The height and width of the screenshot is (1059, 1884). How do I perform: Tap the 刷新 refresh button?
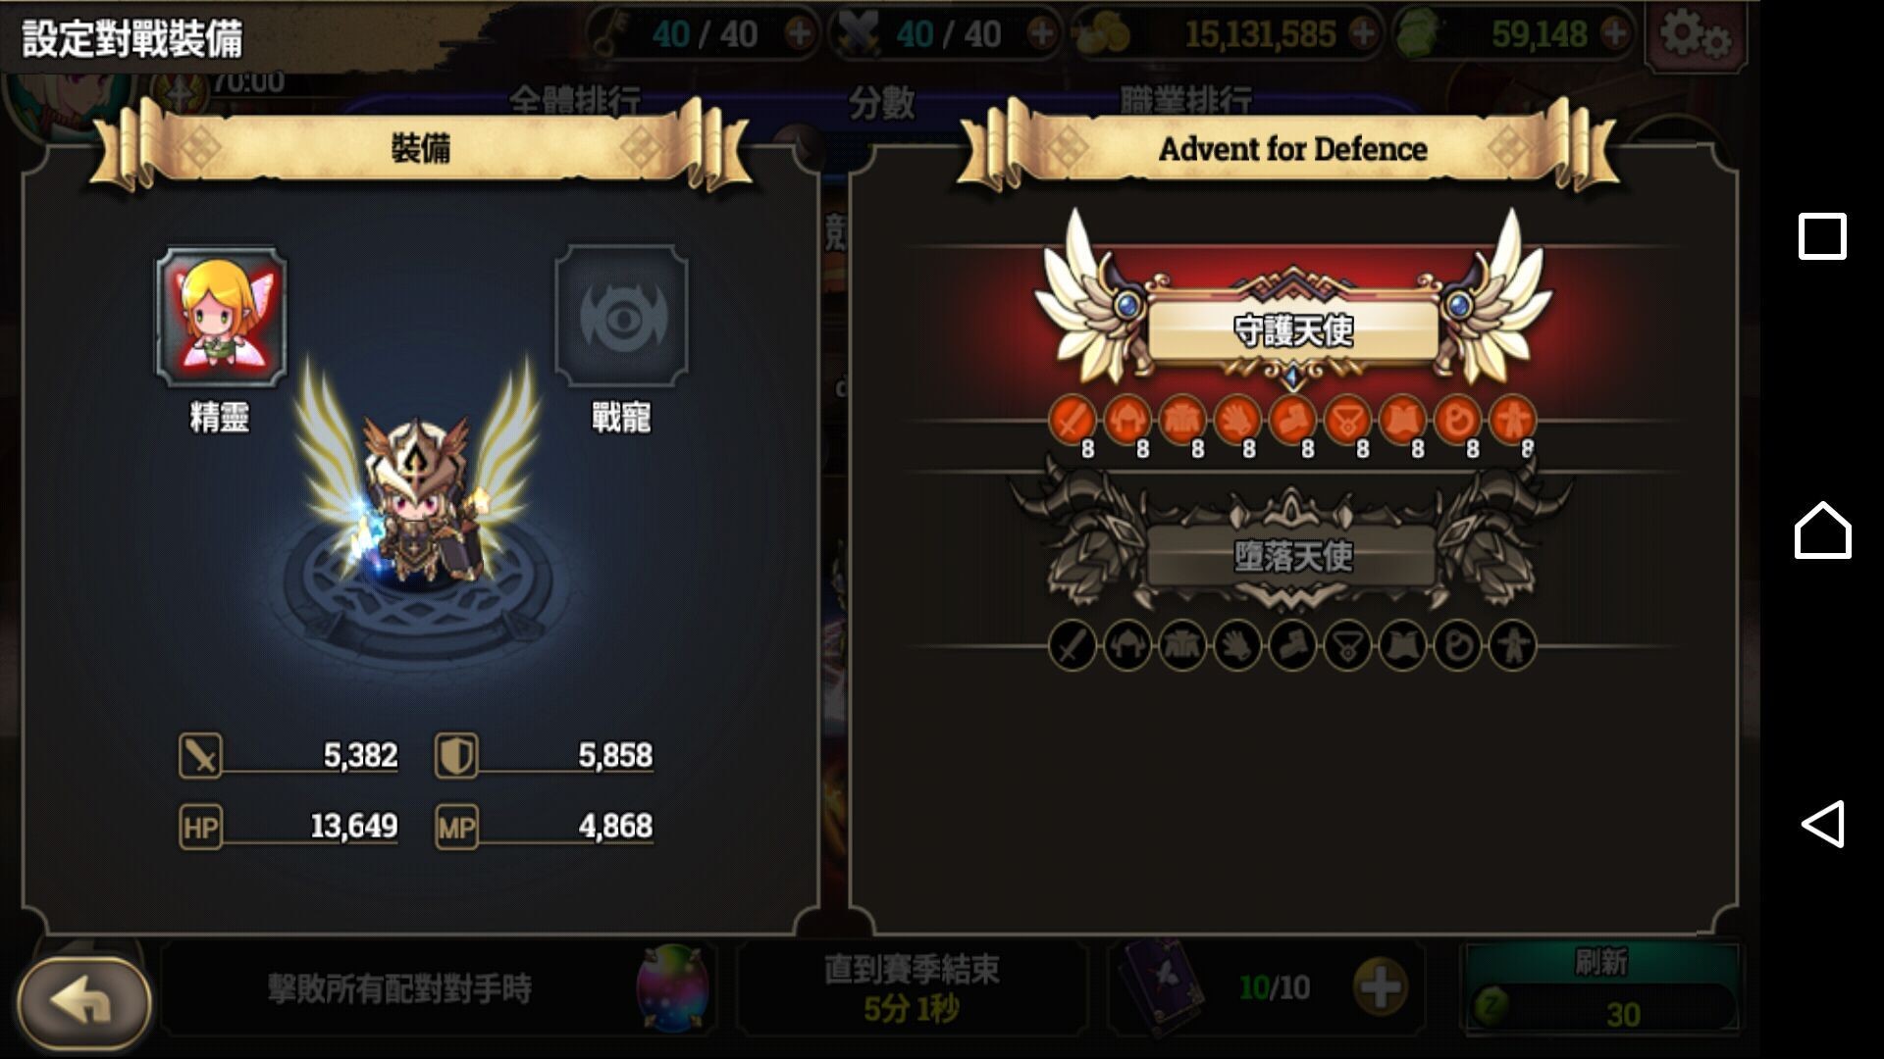pyautogui.click(x=1601, y=990)
